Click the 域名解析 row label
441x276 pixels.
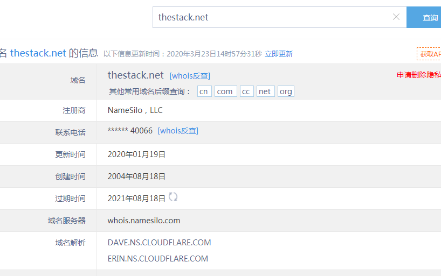[x=70, y=243]
